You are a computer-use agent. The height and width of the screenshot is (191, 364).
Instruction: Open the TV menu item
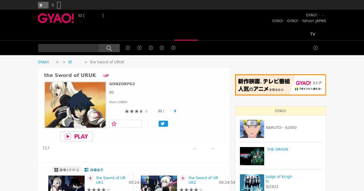[x=313, y=34]
